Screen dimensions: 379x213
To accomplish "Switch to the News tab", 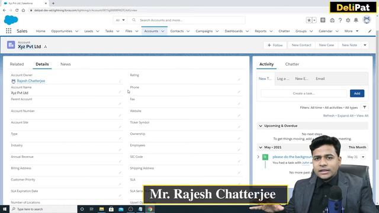I will pyautogui.click(x=66, y=64).
